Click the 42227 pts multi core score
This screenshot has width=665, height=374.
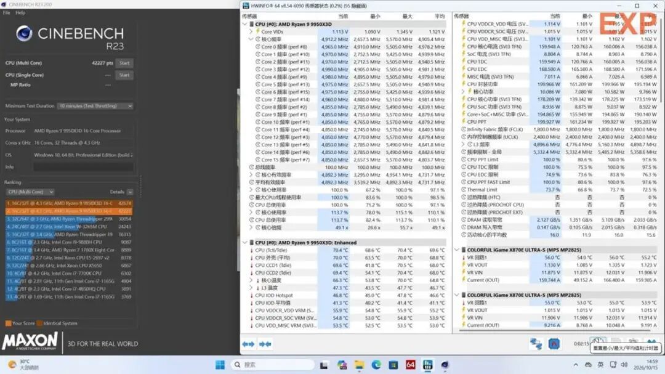[102, 63]
